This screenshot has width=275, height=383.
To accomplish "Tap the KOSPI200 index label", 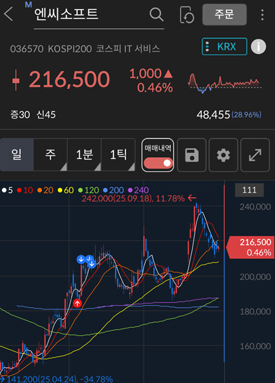I will pos(70,49).
